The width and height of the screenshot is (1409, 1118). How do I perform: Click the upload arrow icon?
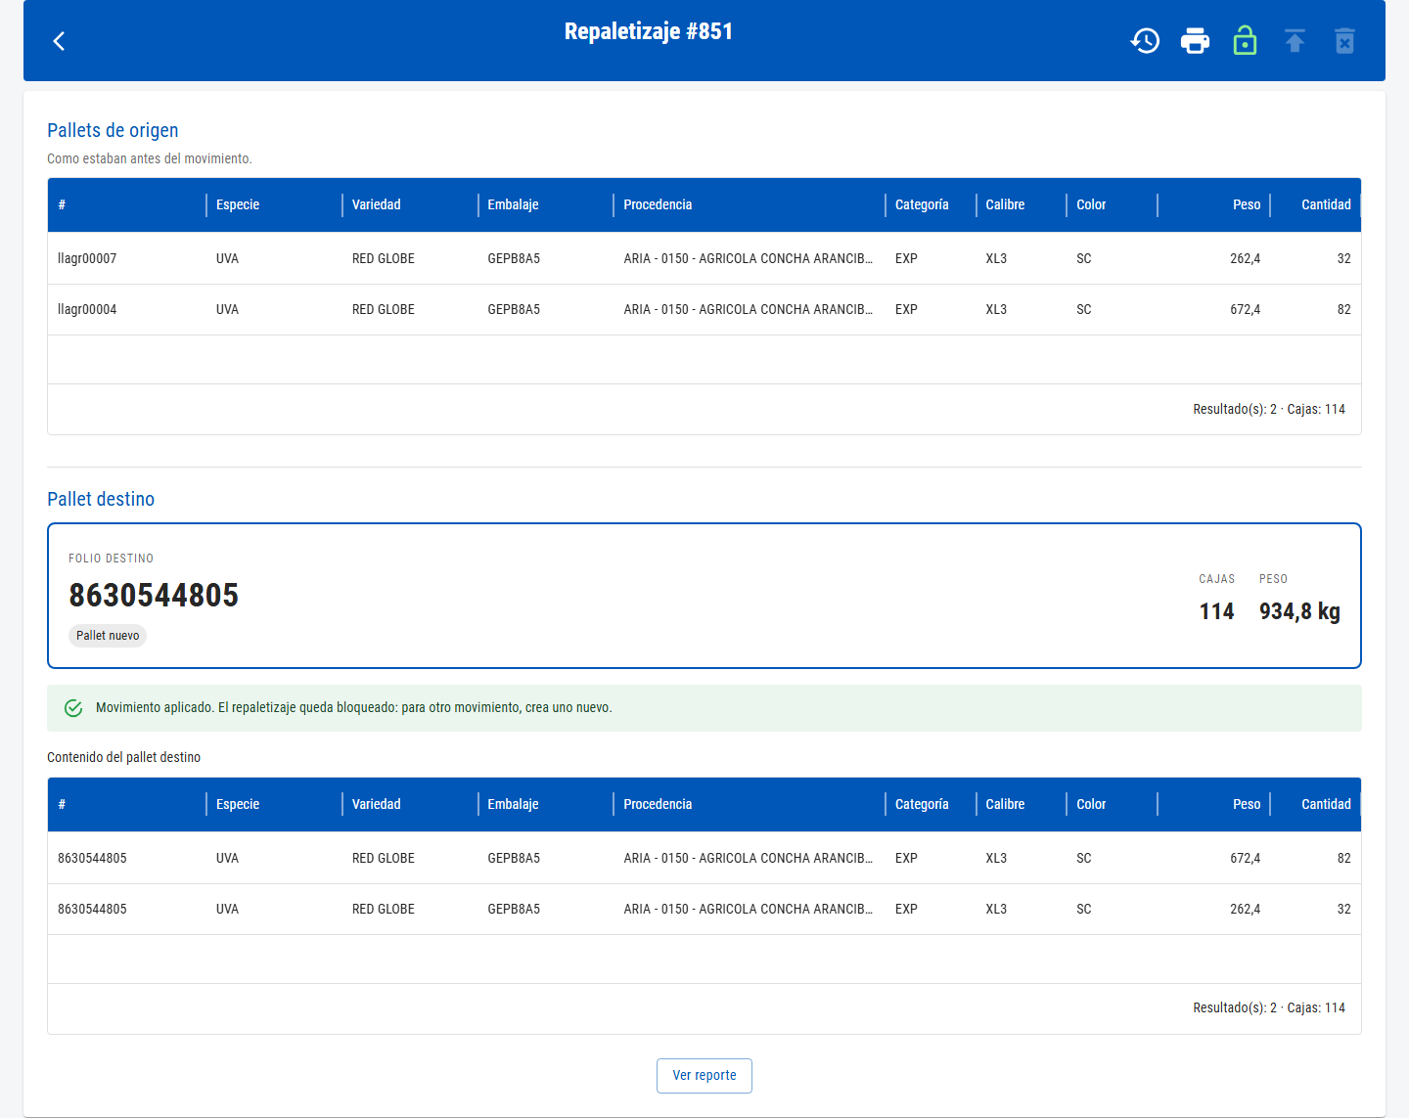point(1295,41)
